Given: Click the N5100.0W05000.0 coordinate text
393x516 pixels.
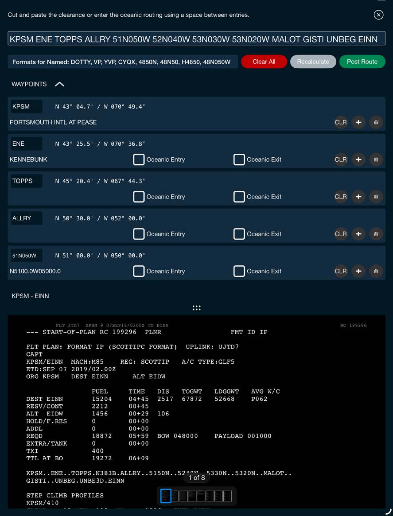Looking at the screenshot, I should (x=35, y=272).
